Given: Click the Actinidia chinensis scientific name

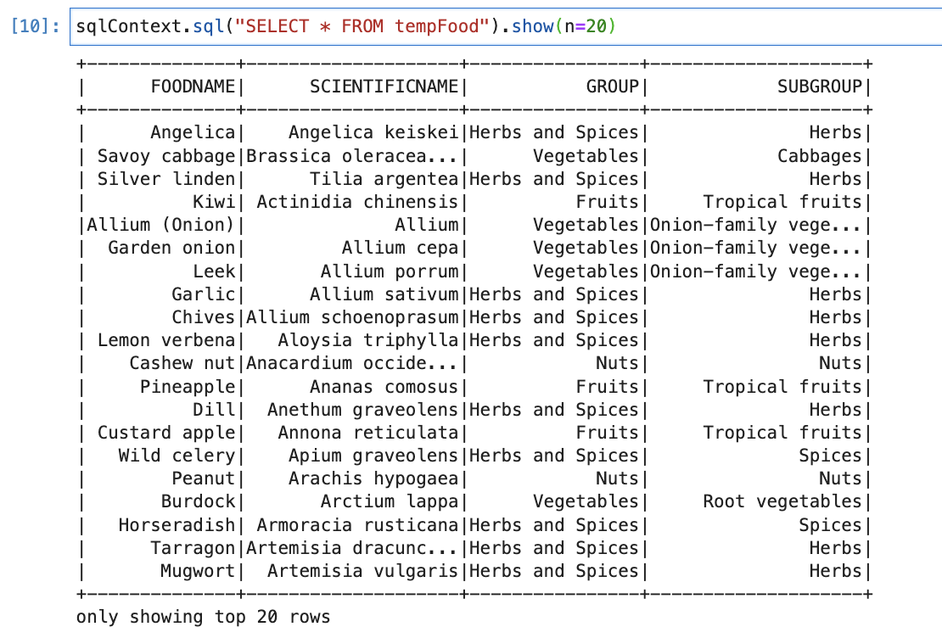Looking at the screenshot, I should (x=356, y=202).
